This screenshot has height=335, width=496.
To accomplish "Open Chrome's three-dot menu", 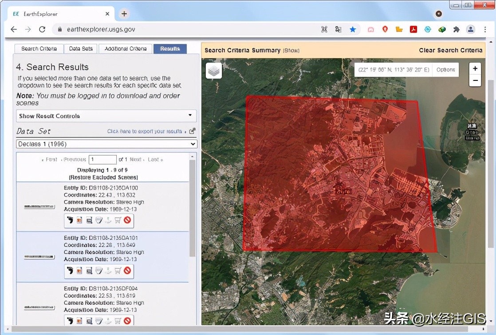I will click(485, 29).
